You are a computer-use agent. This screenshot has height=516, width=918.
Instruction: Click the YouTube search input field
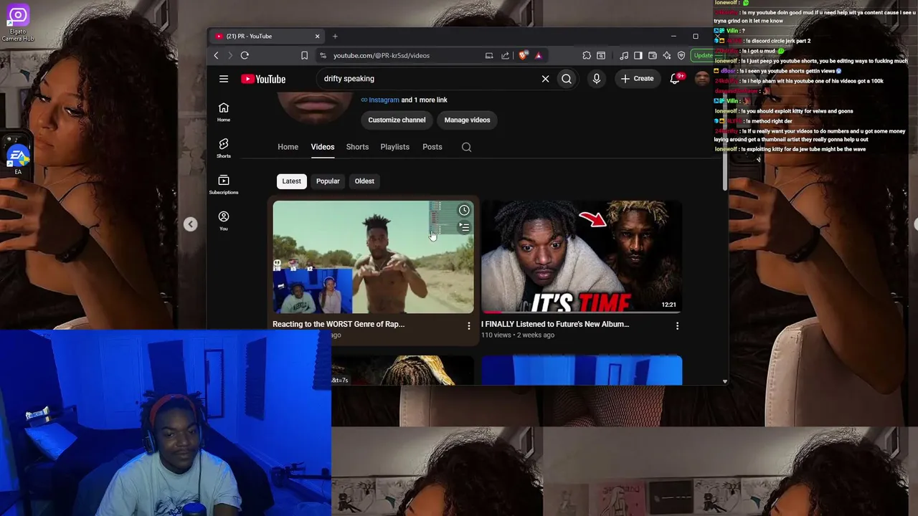pos(427,79)
